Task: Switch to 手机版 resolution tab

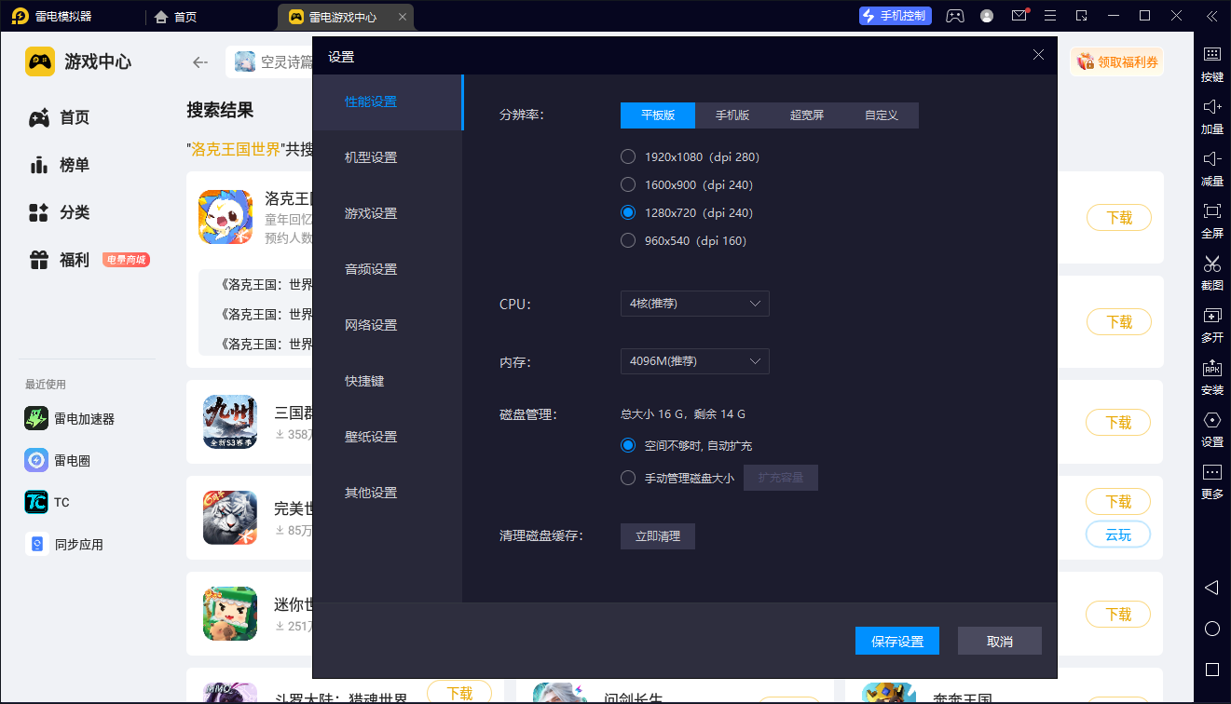Action: [x=732, y=115]
